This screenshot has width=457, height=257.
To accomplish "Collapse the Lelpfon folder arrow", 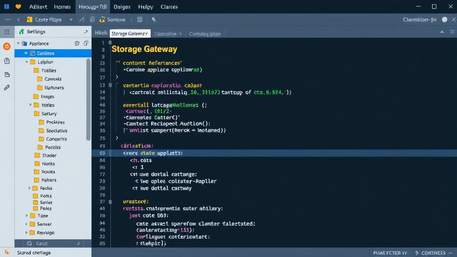I will pyautogui.click(x=26, y=62).
